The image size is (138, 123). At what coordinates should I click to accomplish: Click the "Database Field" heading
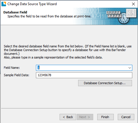pyautogui.click(x=15, y=12)
